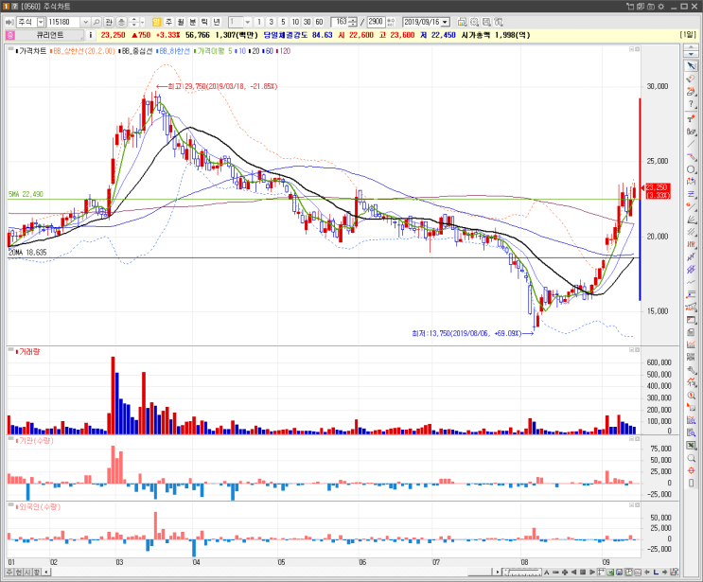This screenshot has height=582, width=703.
Task: Click the erase all drawings icon
Action: click(691, 92)
